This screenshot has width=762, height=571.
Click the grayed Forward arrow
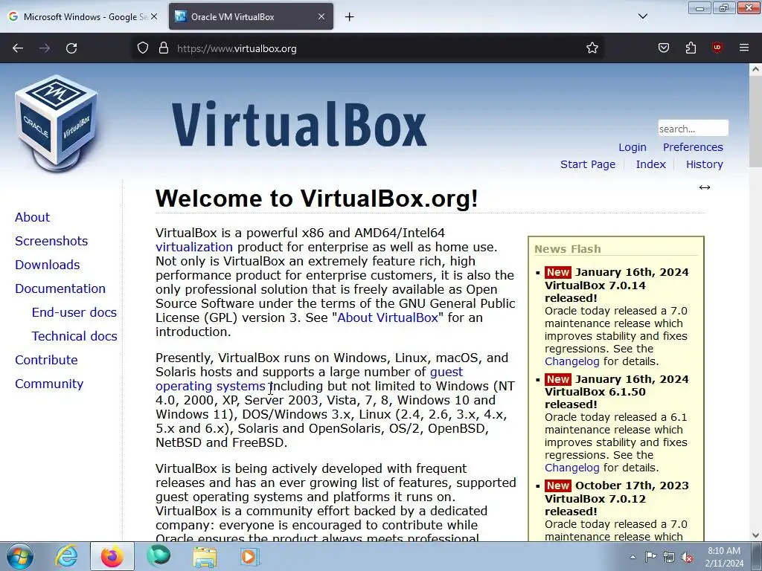click(x=45, y=48)
